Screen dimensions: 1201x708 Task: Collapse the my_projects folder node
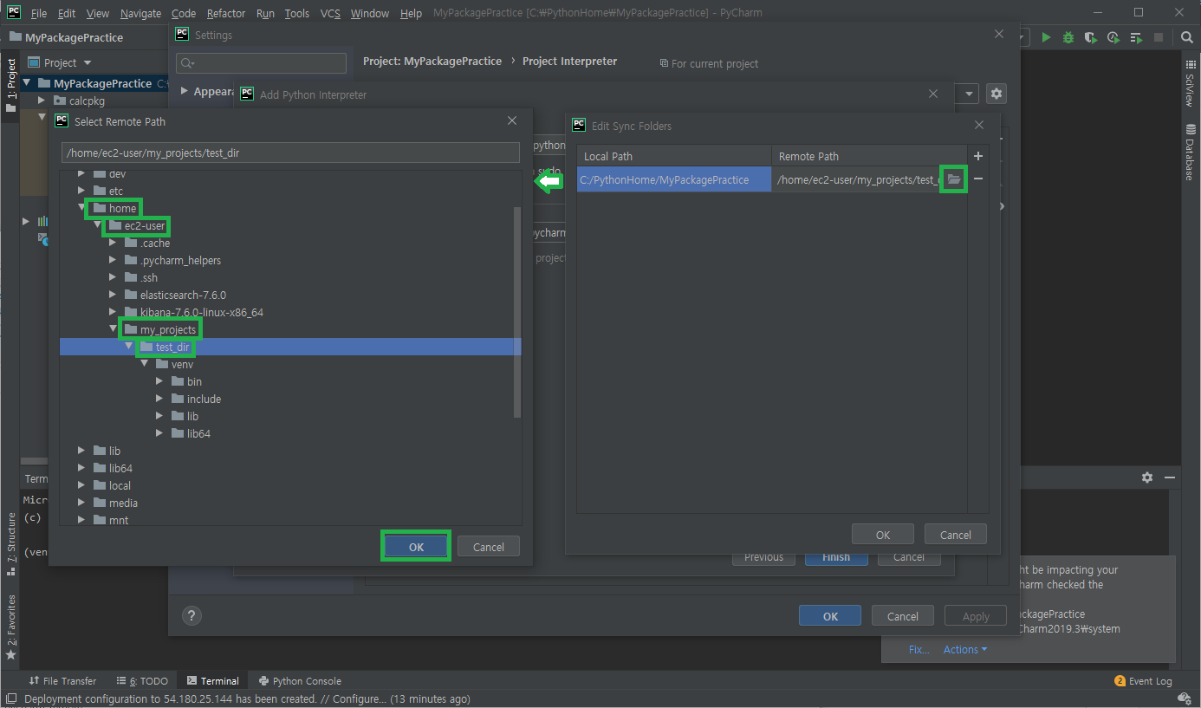[x=113, y=329]
